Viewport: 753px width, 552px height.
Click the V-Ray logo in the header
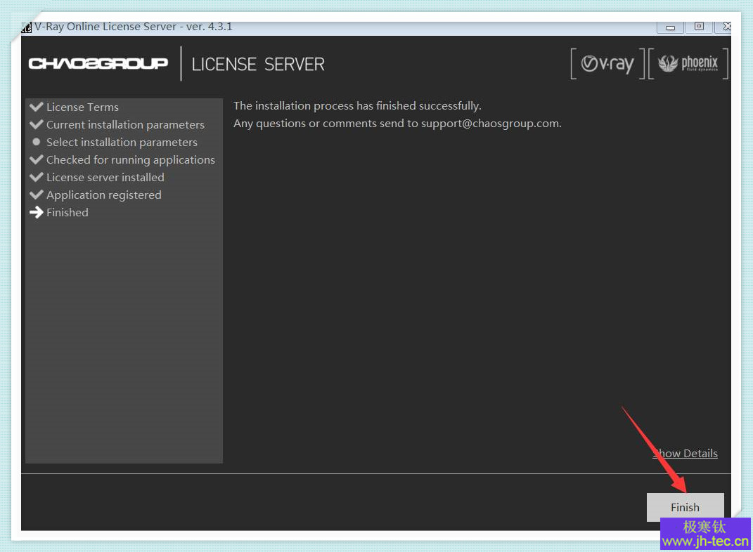pyautogui.click(x=607, y=63)
